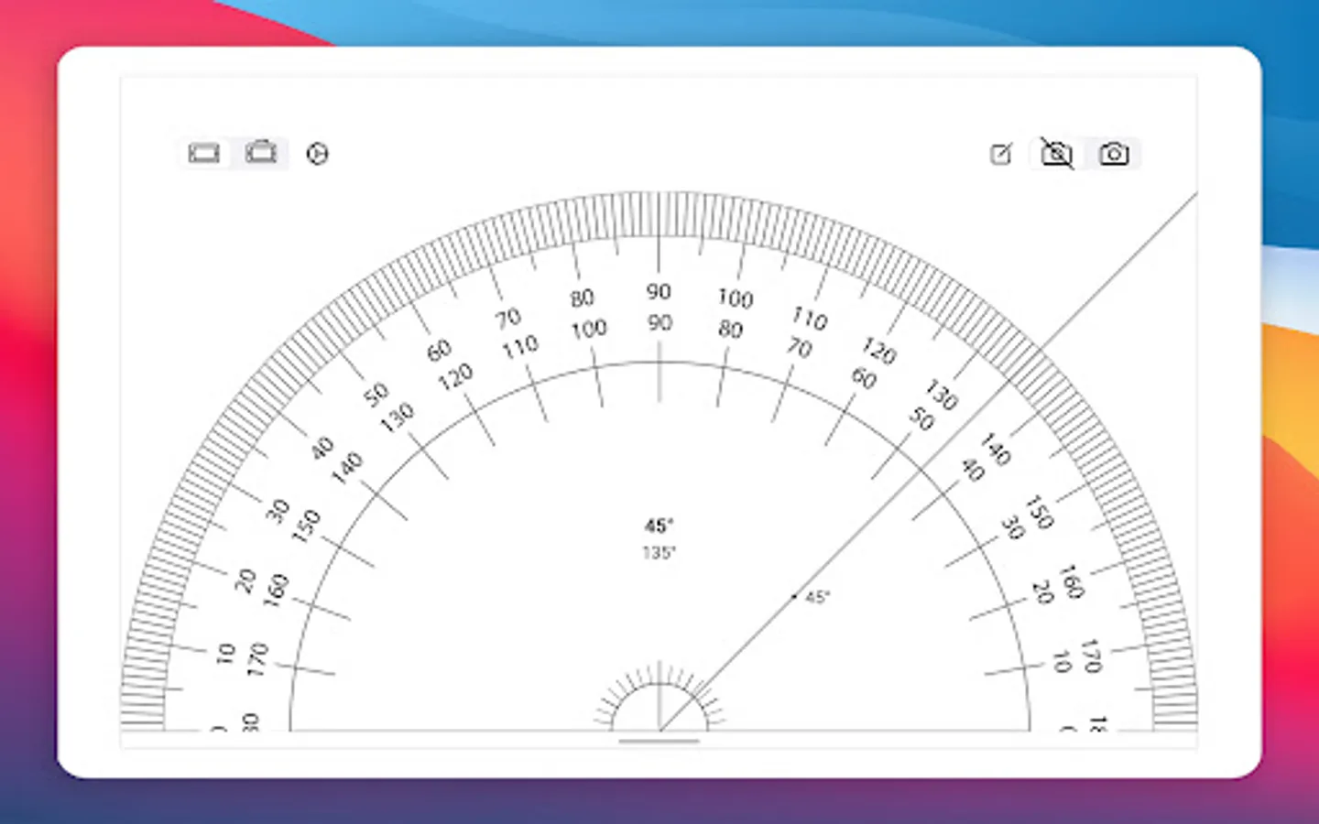Open the edit note icon

coord(1001,154)
